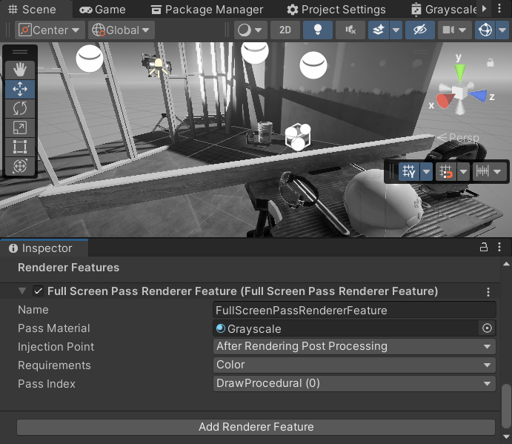The height and width of the screenshot is (444, 512).
Task: Open the Injection Point dropdown
Action: coord(354,347)
